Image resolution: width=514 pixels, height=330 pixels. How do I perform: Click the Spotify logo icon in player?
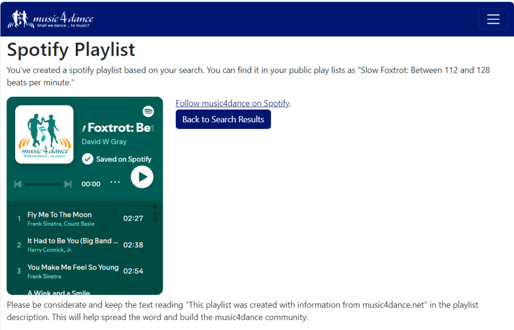tap(148, 111)
